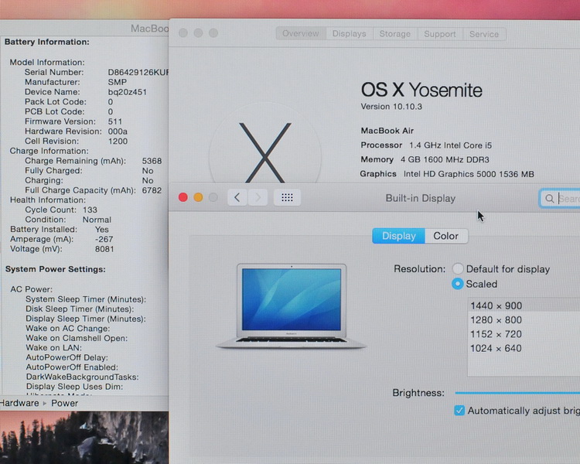The image size is (580, 464).
Task: Click the Battery Installed value Yes
Action: pyautogui.click(x=102, y=230)
